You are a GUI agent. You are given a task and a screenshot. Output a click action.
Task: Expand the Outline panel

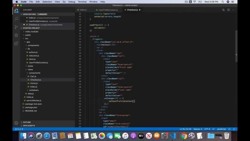(47, 122)
